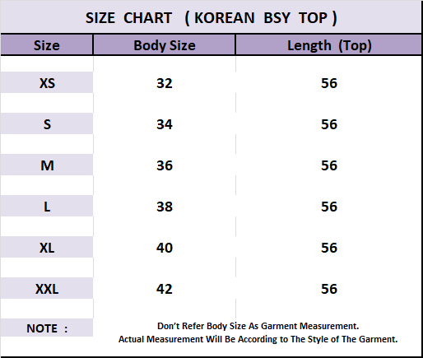Click the M size cell
Screen dimensions: 423x358
point(47,165)
